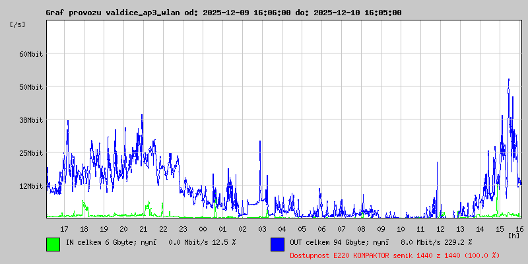This screenshot has height=264, width=528.
Task: Click the 25Mbit y-axis label
Action: pyautogui.click(x=30, y=153)
